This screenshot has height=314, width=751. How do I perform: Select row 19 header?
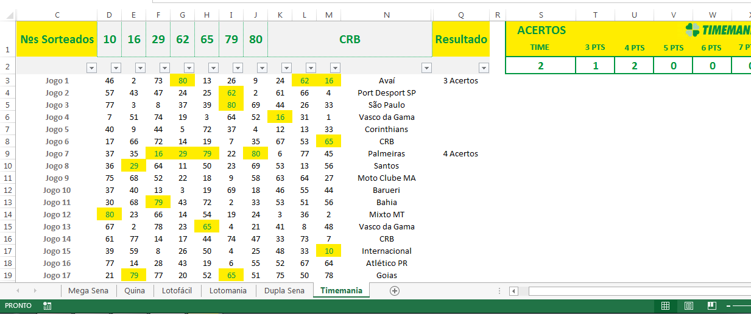[8, 275]
